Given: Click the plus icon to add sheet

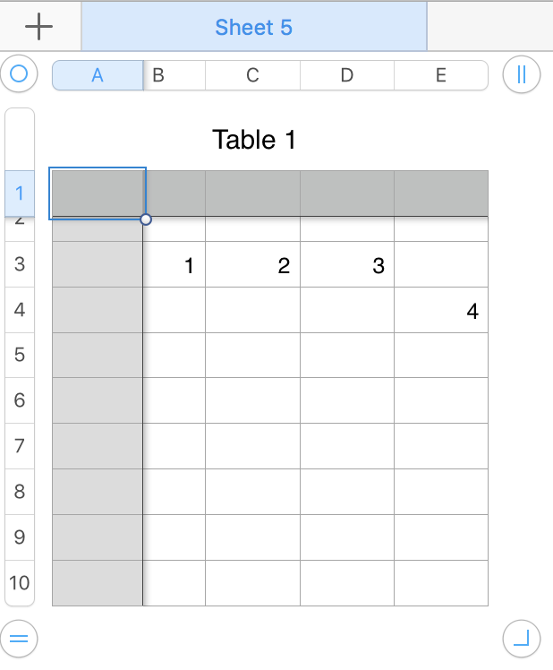Looking at the screenshot, I should tap(39, 27).
